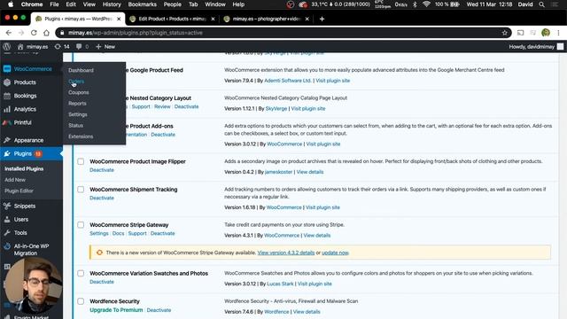
Task: Click the Users person icon
Action: (7, 220)
